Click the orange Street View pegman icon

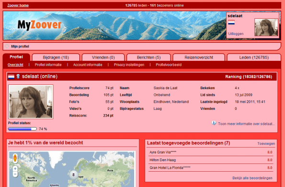tap(15, 158)
